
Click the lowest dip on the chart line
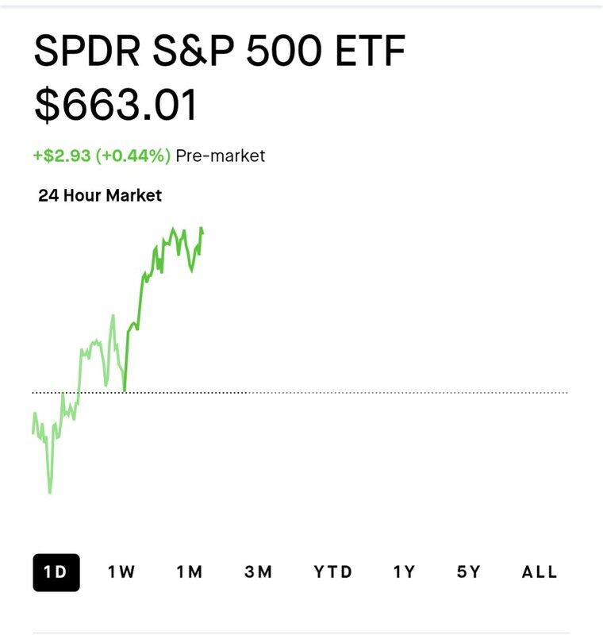50,493
